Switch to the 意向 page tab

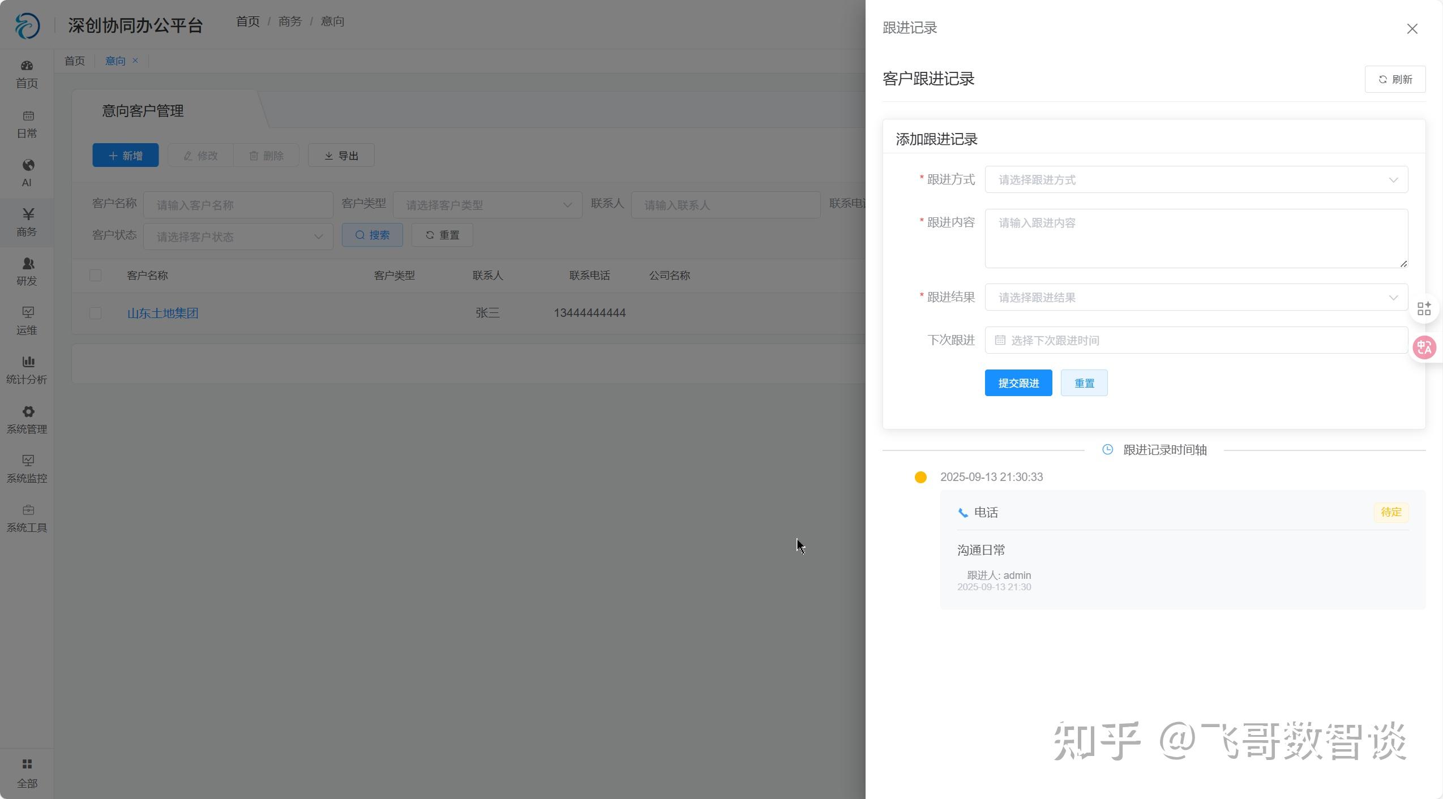[x=115, y=61]
